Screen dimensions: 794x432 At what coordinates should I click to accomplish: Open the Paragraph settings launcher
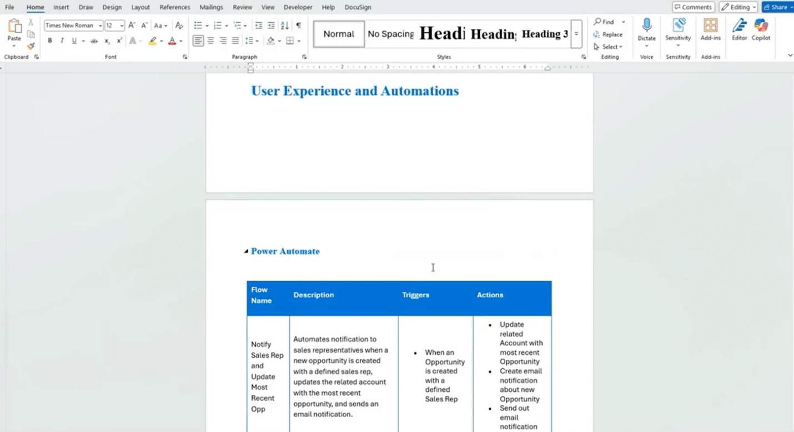304,57
